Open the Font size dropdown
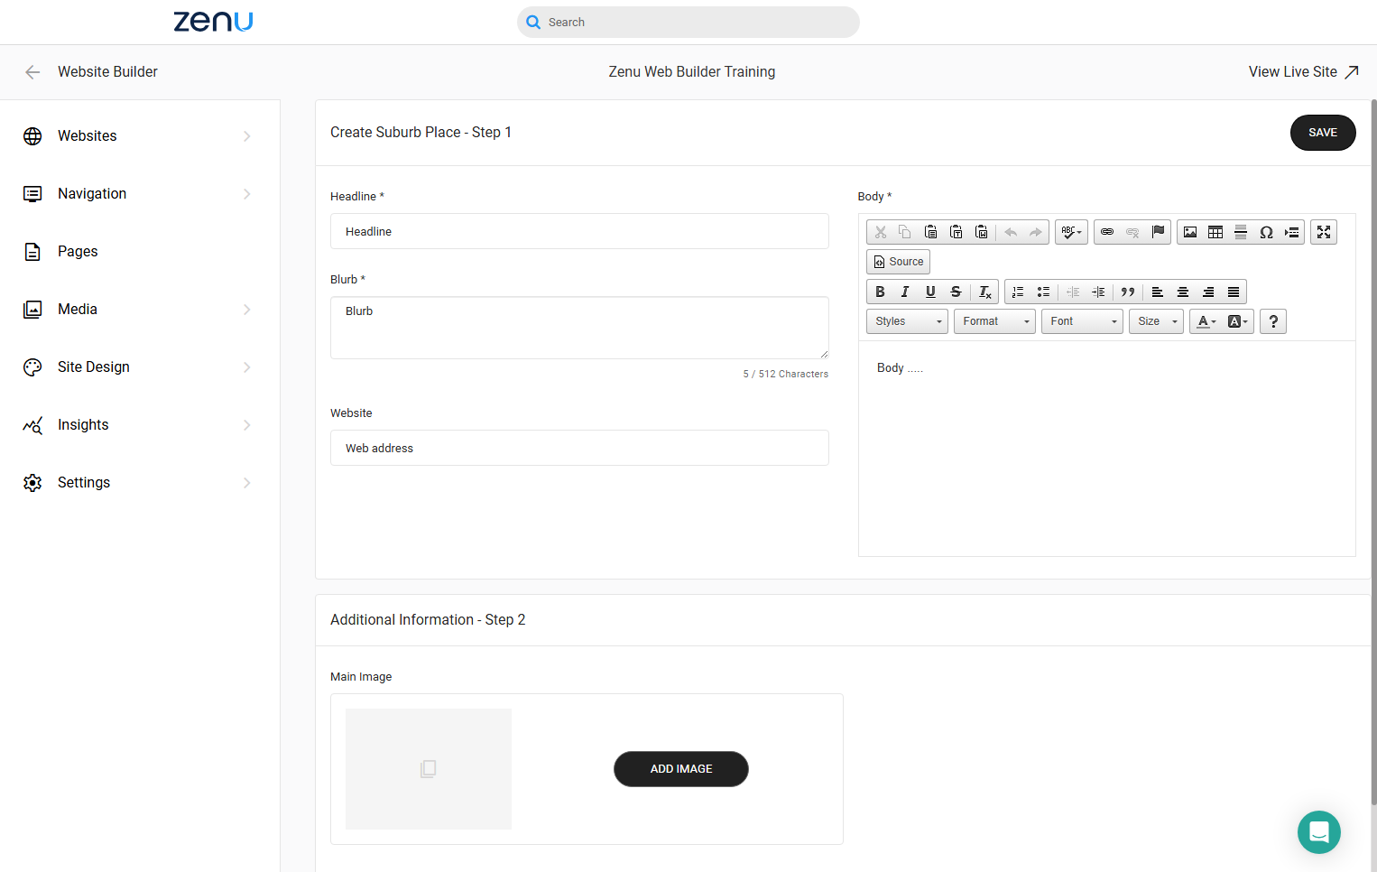Screen dimensions: 1377x872 click(x=1156, y=321)
